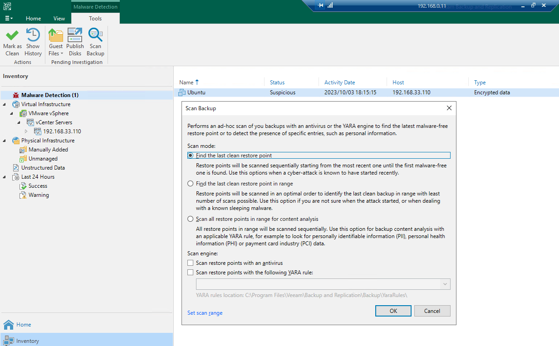Collapse the Virtual Infrastructure node
This screenshot has width=559, height=346.
coord(5,104)
